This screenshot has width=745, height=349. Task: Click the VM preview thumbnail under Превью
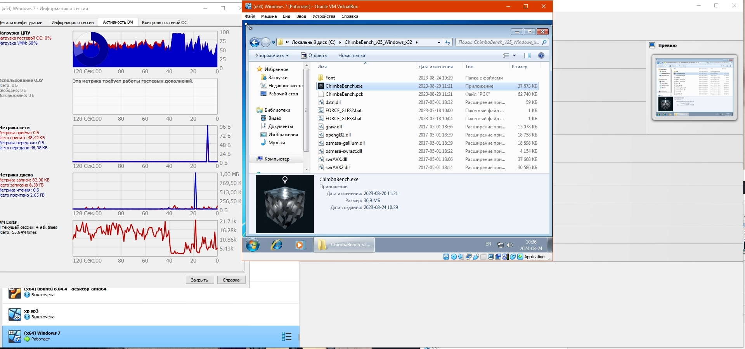694,87
